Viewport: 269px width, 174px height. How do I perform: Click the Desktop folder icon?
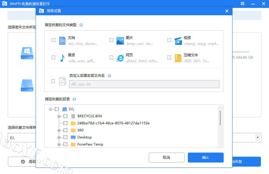click(73, 137)
